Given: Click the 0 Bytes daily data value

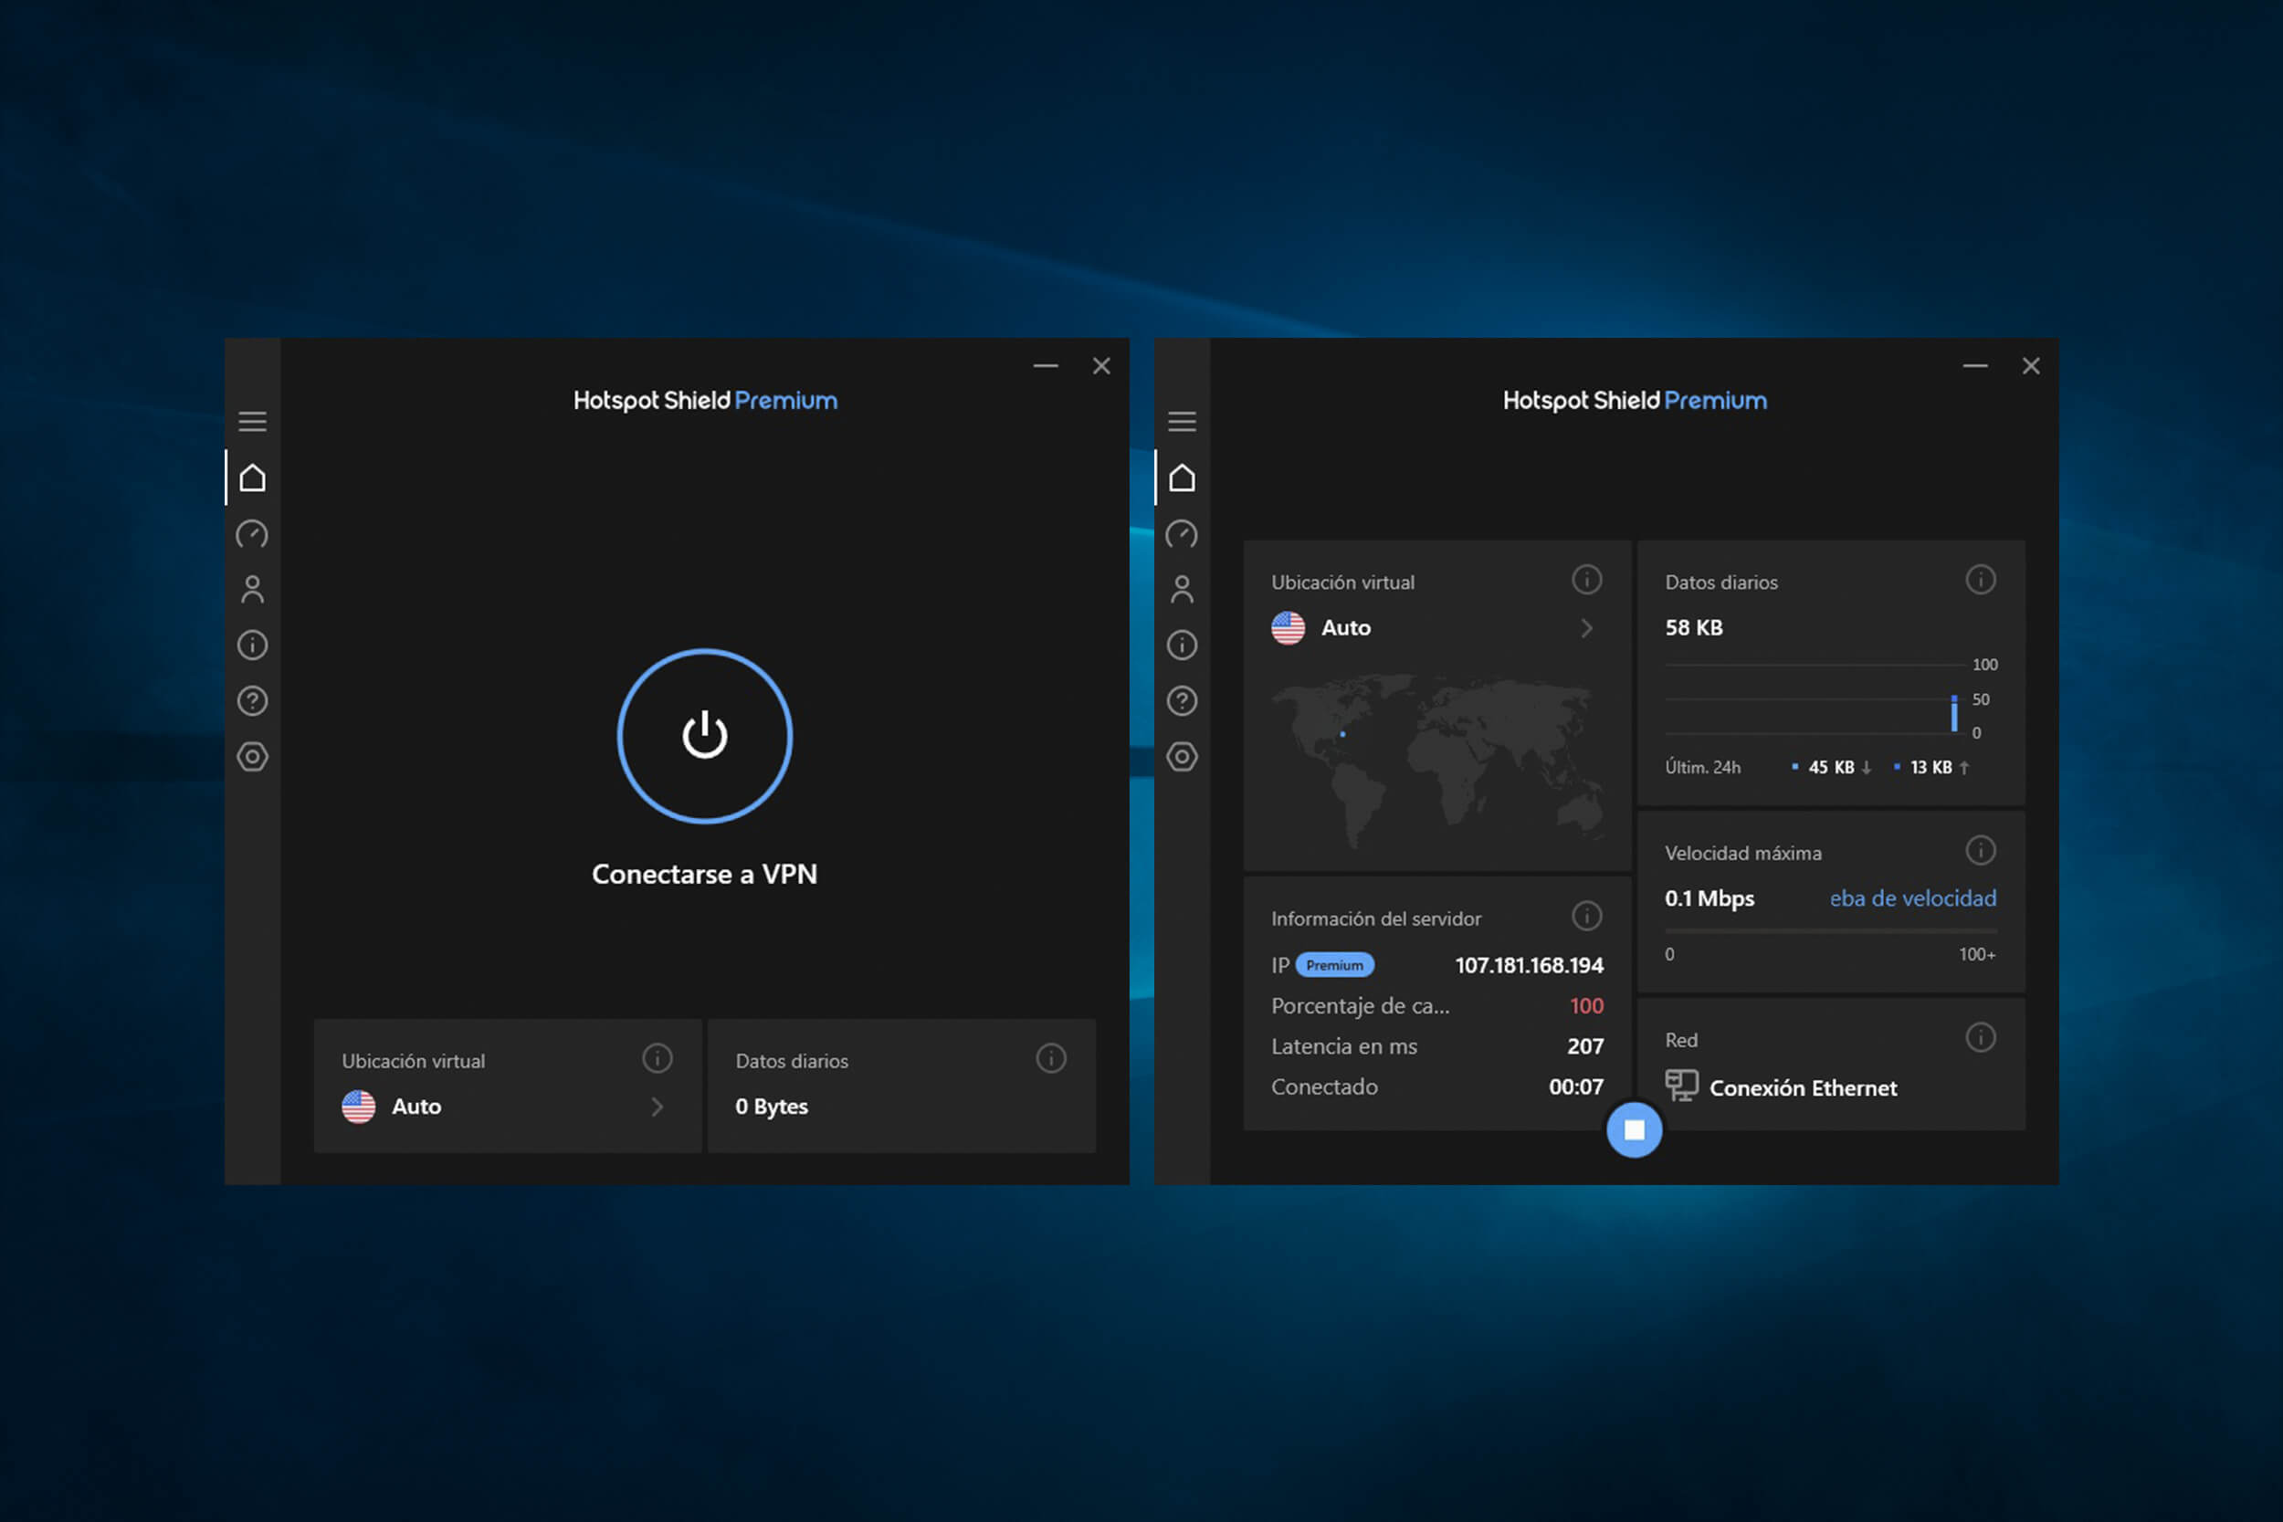Looking at the screenshot, I should [772, 1107].
